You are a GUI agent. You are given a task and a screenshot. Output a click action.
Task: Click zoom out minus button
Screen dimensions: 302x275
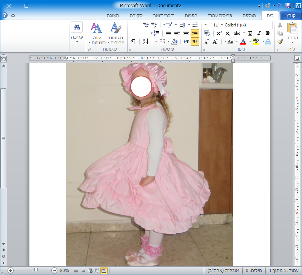point(54,270)
